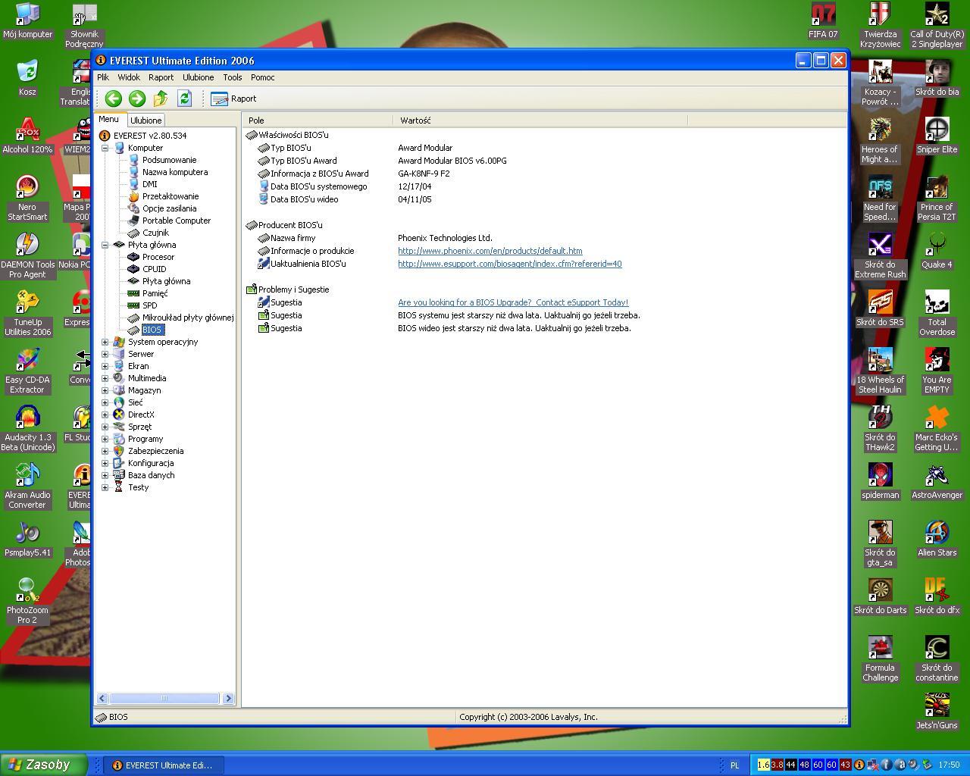Viewport: 970px width, 776px height.
Task: Open the esupport.com biosagent link
Action: pos(510,264)
